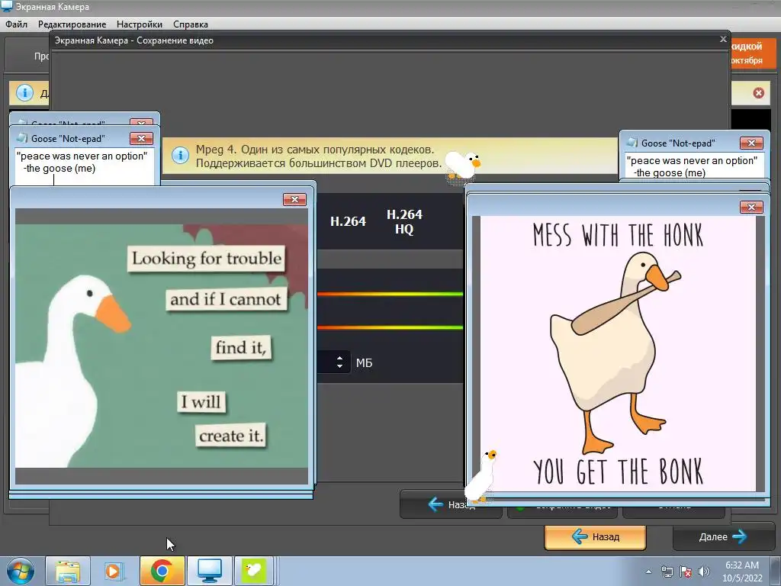Click the small goose near the dialog's Назад button
Image resolution: width=781 pixels, height=586 pixels.
(482, 476)
